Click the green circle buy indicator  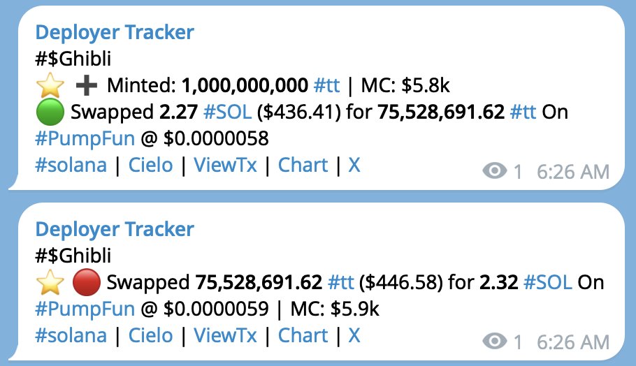[50, 112]
